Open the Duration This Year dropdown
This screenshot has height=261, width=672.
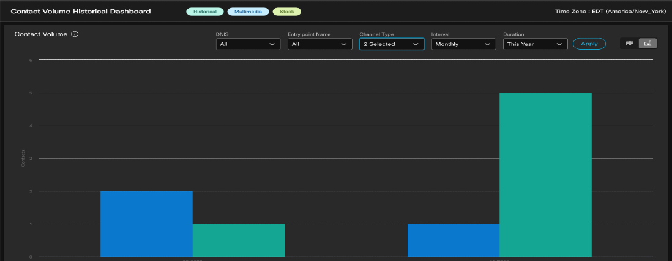tap(535, 44)
